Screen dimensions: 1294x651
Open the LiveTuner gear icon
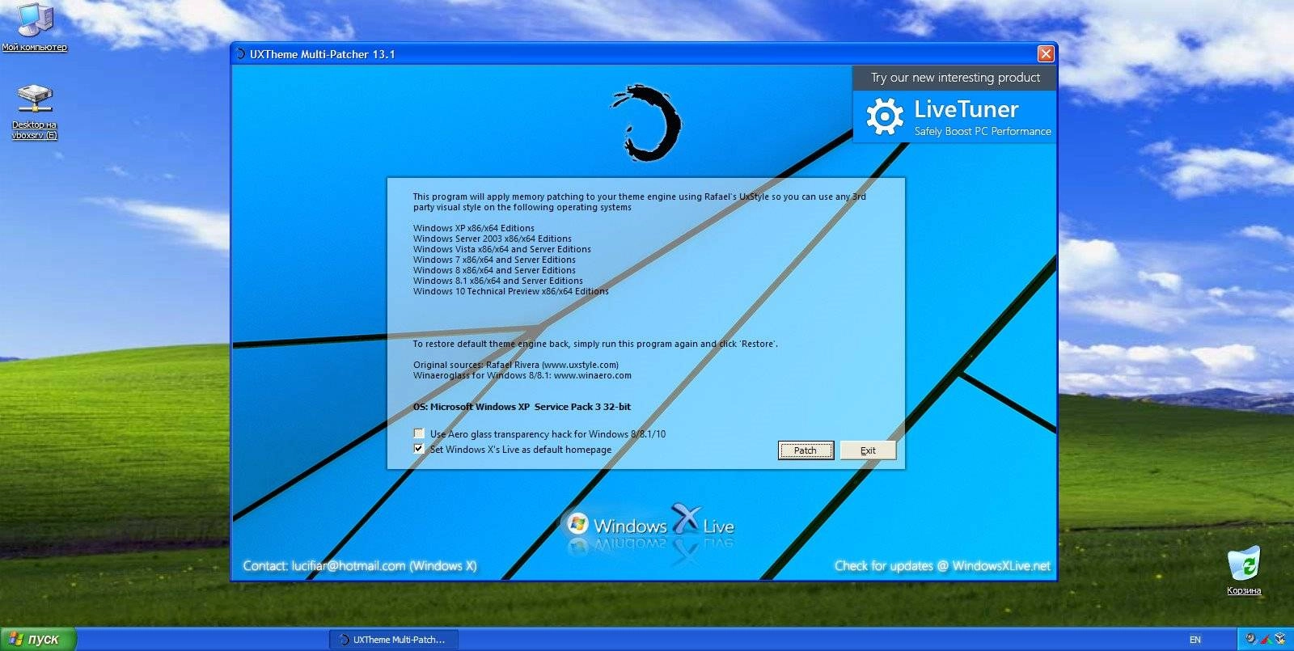pos(885,116)
